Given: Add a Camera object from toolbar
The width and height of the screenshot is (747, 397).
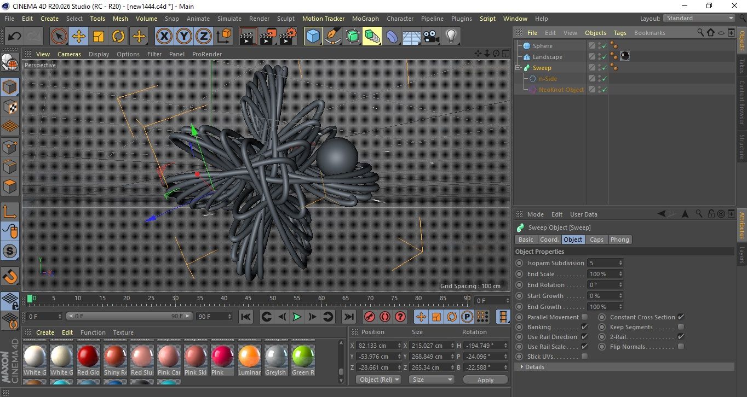Looking at the screenshot, I should pyautogui.click(x=432, y=37).
